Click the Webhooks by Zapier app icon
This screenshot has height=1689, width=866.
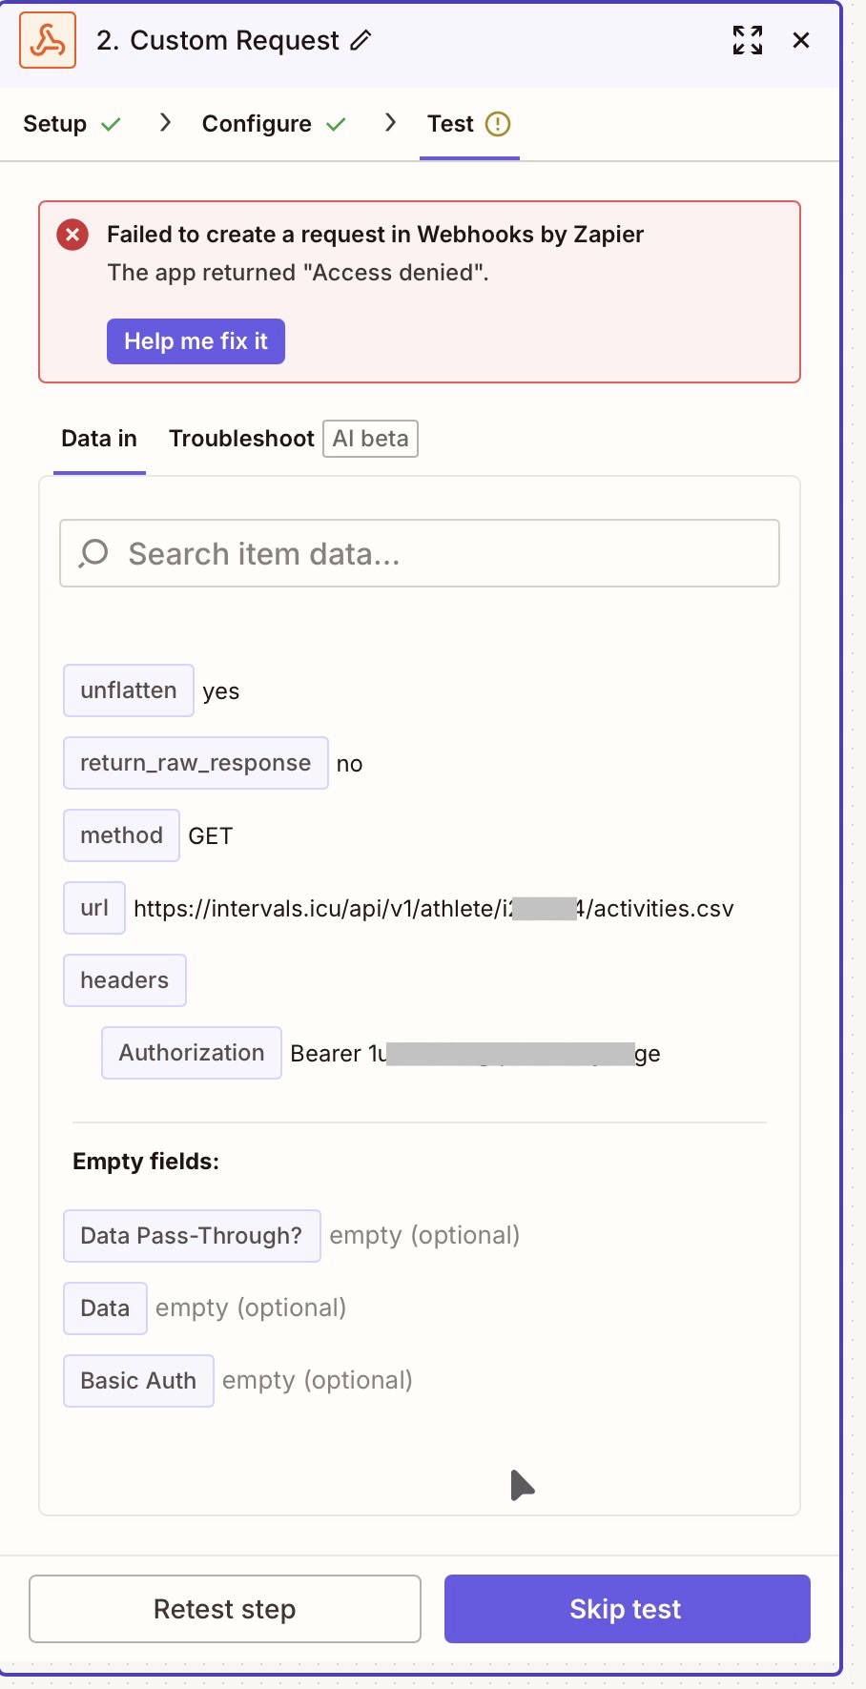tap(48, 41)
